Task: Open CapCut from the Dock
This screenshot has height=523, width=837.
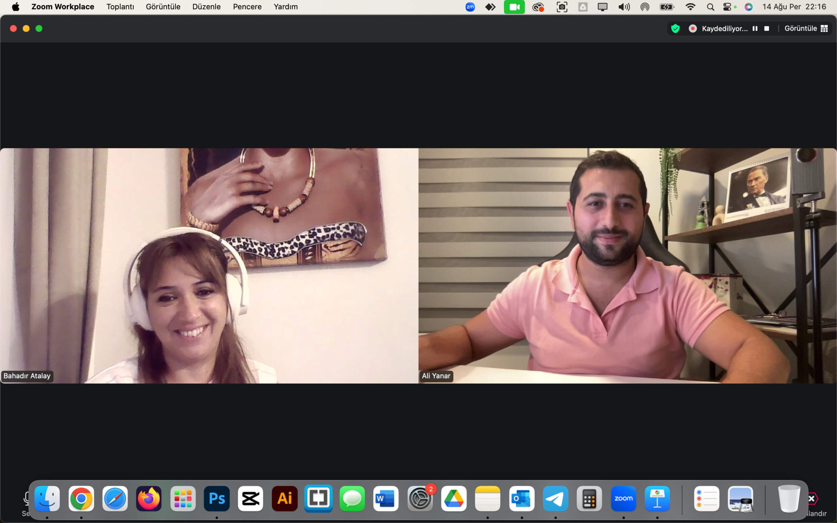Action: [251, 498]
